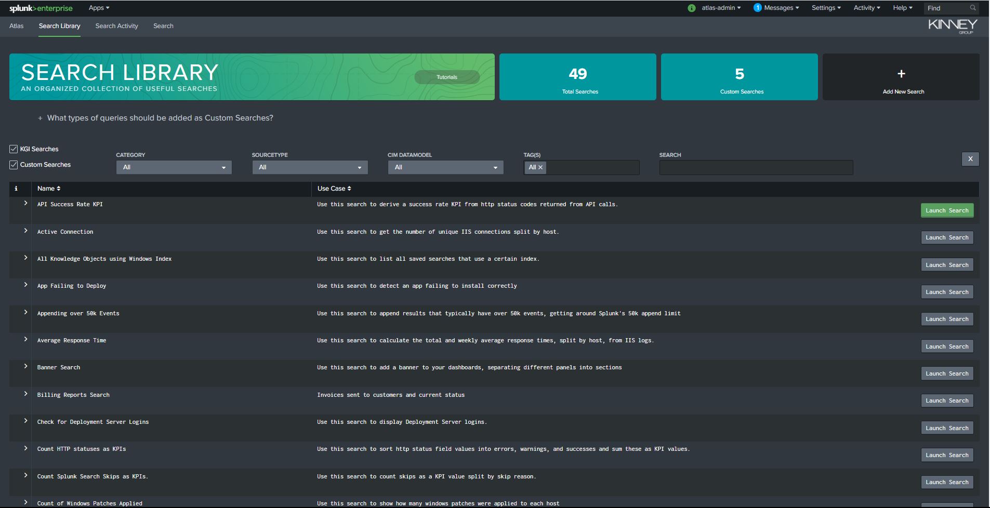
Task: Launch Search for Active Connection
Action: (947, 237)
